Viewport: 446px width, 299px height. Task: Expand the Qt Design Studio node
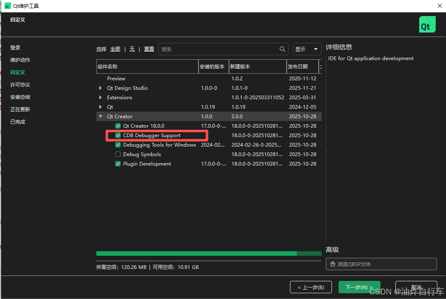tap(100, 88)
